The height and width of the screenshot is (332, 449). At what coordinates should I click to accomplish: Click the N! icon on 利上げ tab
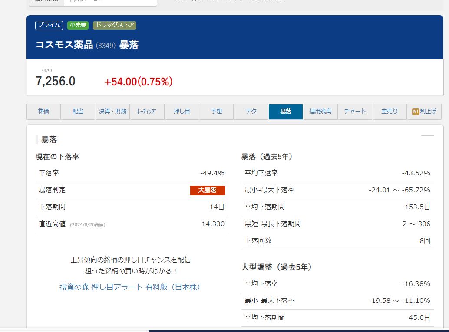pyautogui.click(x=416, y=112)
